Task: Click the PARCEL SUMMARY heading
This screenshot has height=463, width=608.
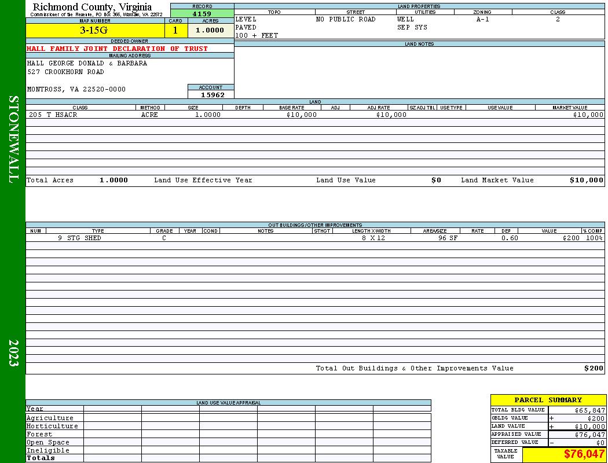Action: click(548, 400)
